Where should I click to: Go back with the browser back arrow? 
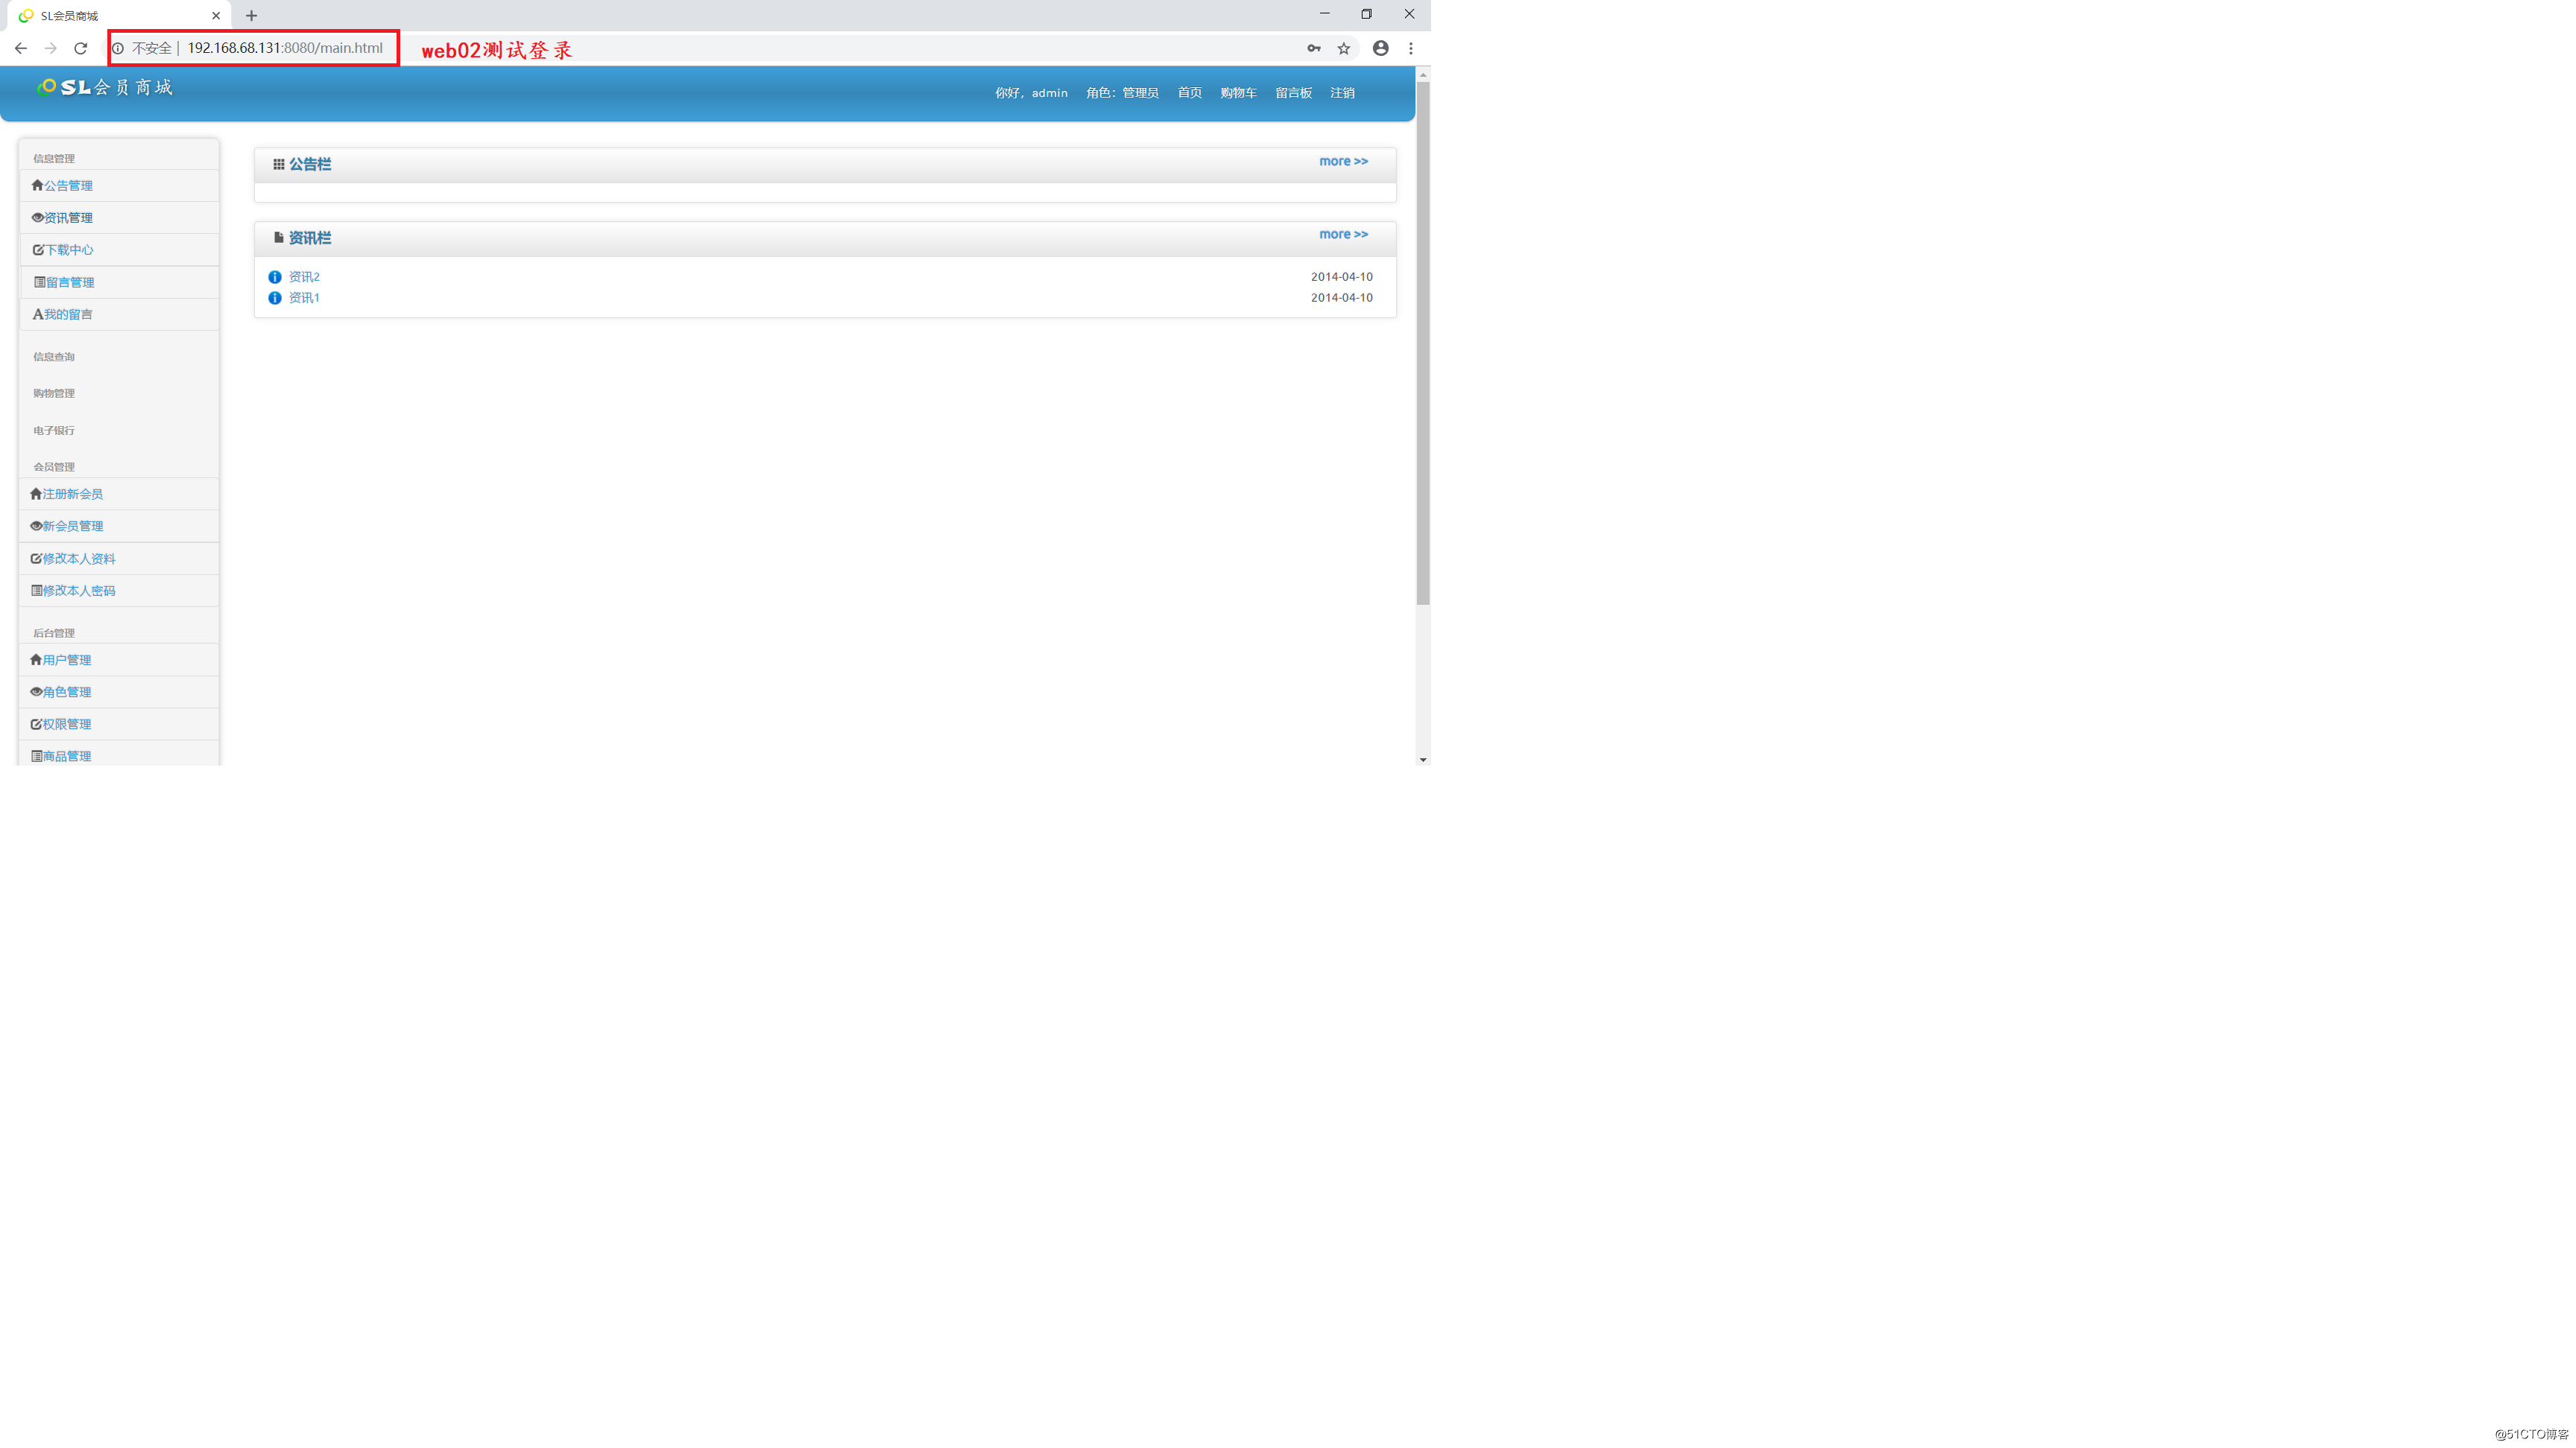[x=21, y=48]
